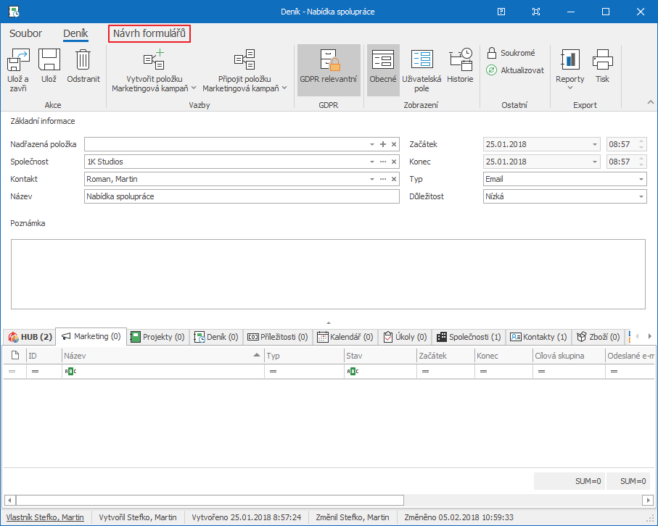Toggle the GDPR relevantní button
This screenshot has width=658, height=526.
coord(329,70)
